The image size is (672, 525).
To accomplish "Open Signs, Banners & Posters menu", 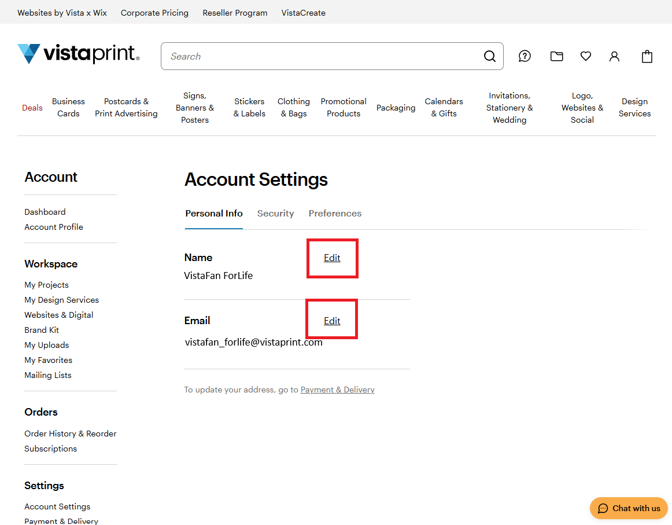I will pyautogui.click(x=195, y=108).
